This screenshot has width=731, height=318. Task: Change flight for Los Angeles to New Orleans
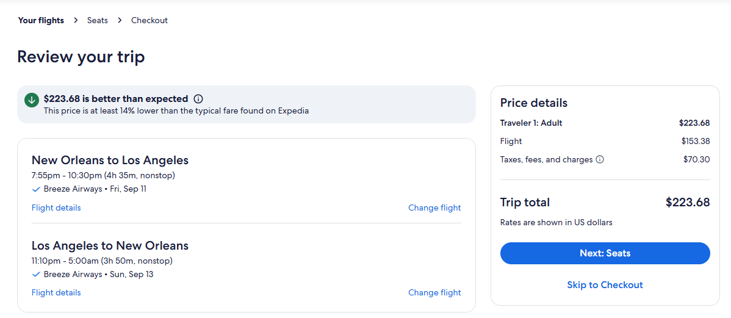point(434,292)
